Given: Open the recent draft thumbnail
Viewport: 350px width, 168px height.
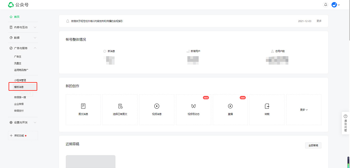Looking at the screenshot, I should click(90, 162).
